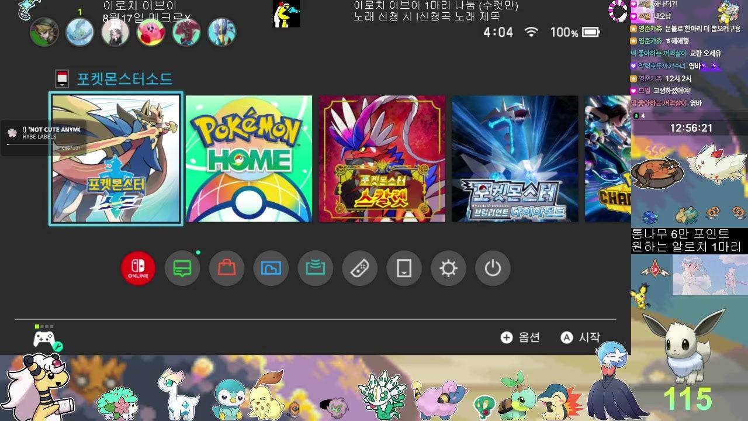This screenshot has width=748, height=421.
Task: Click the green viewer count icon
Action: (636, 116)
